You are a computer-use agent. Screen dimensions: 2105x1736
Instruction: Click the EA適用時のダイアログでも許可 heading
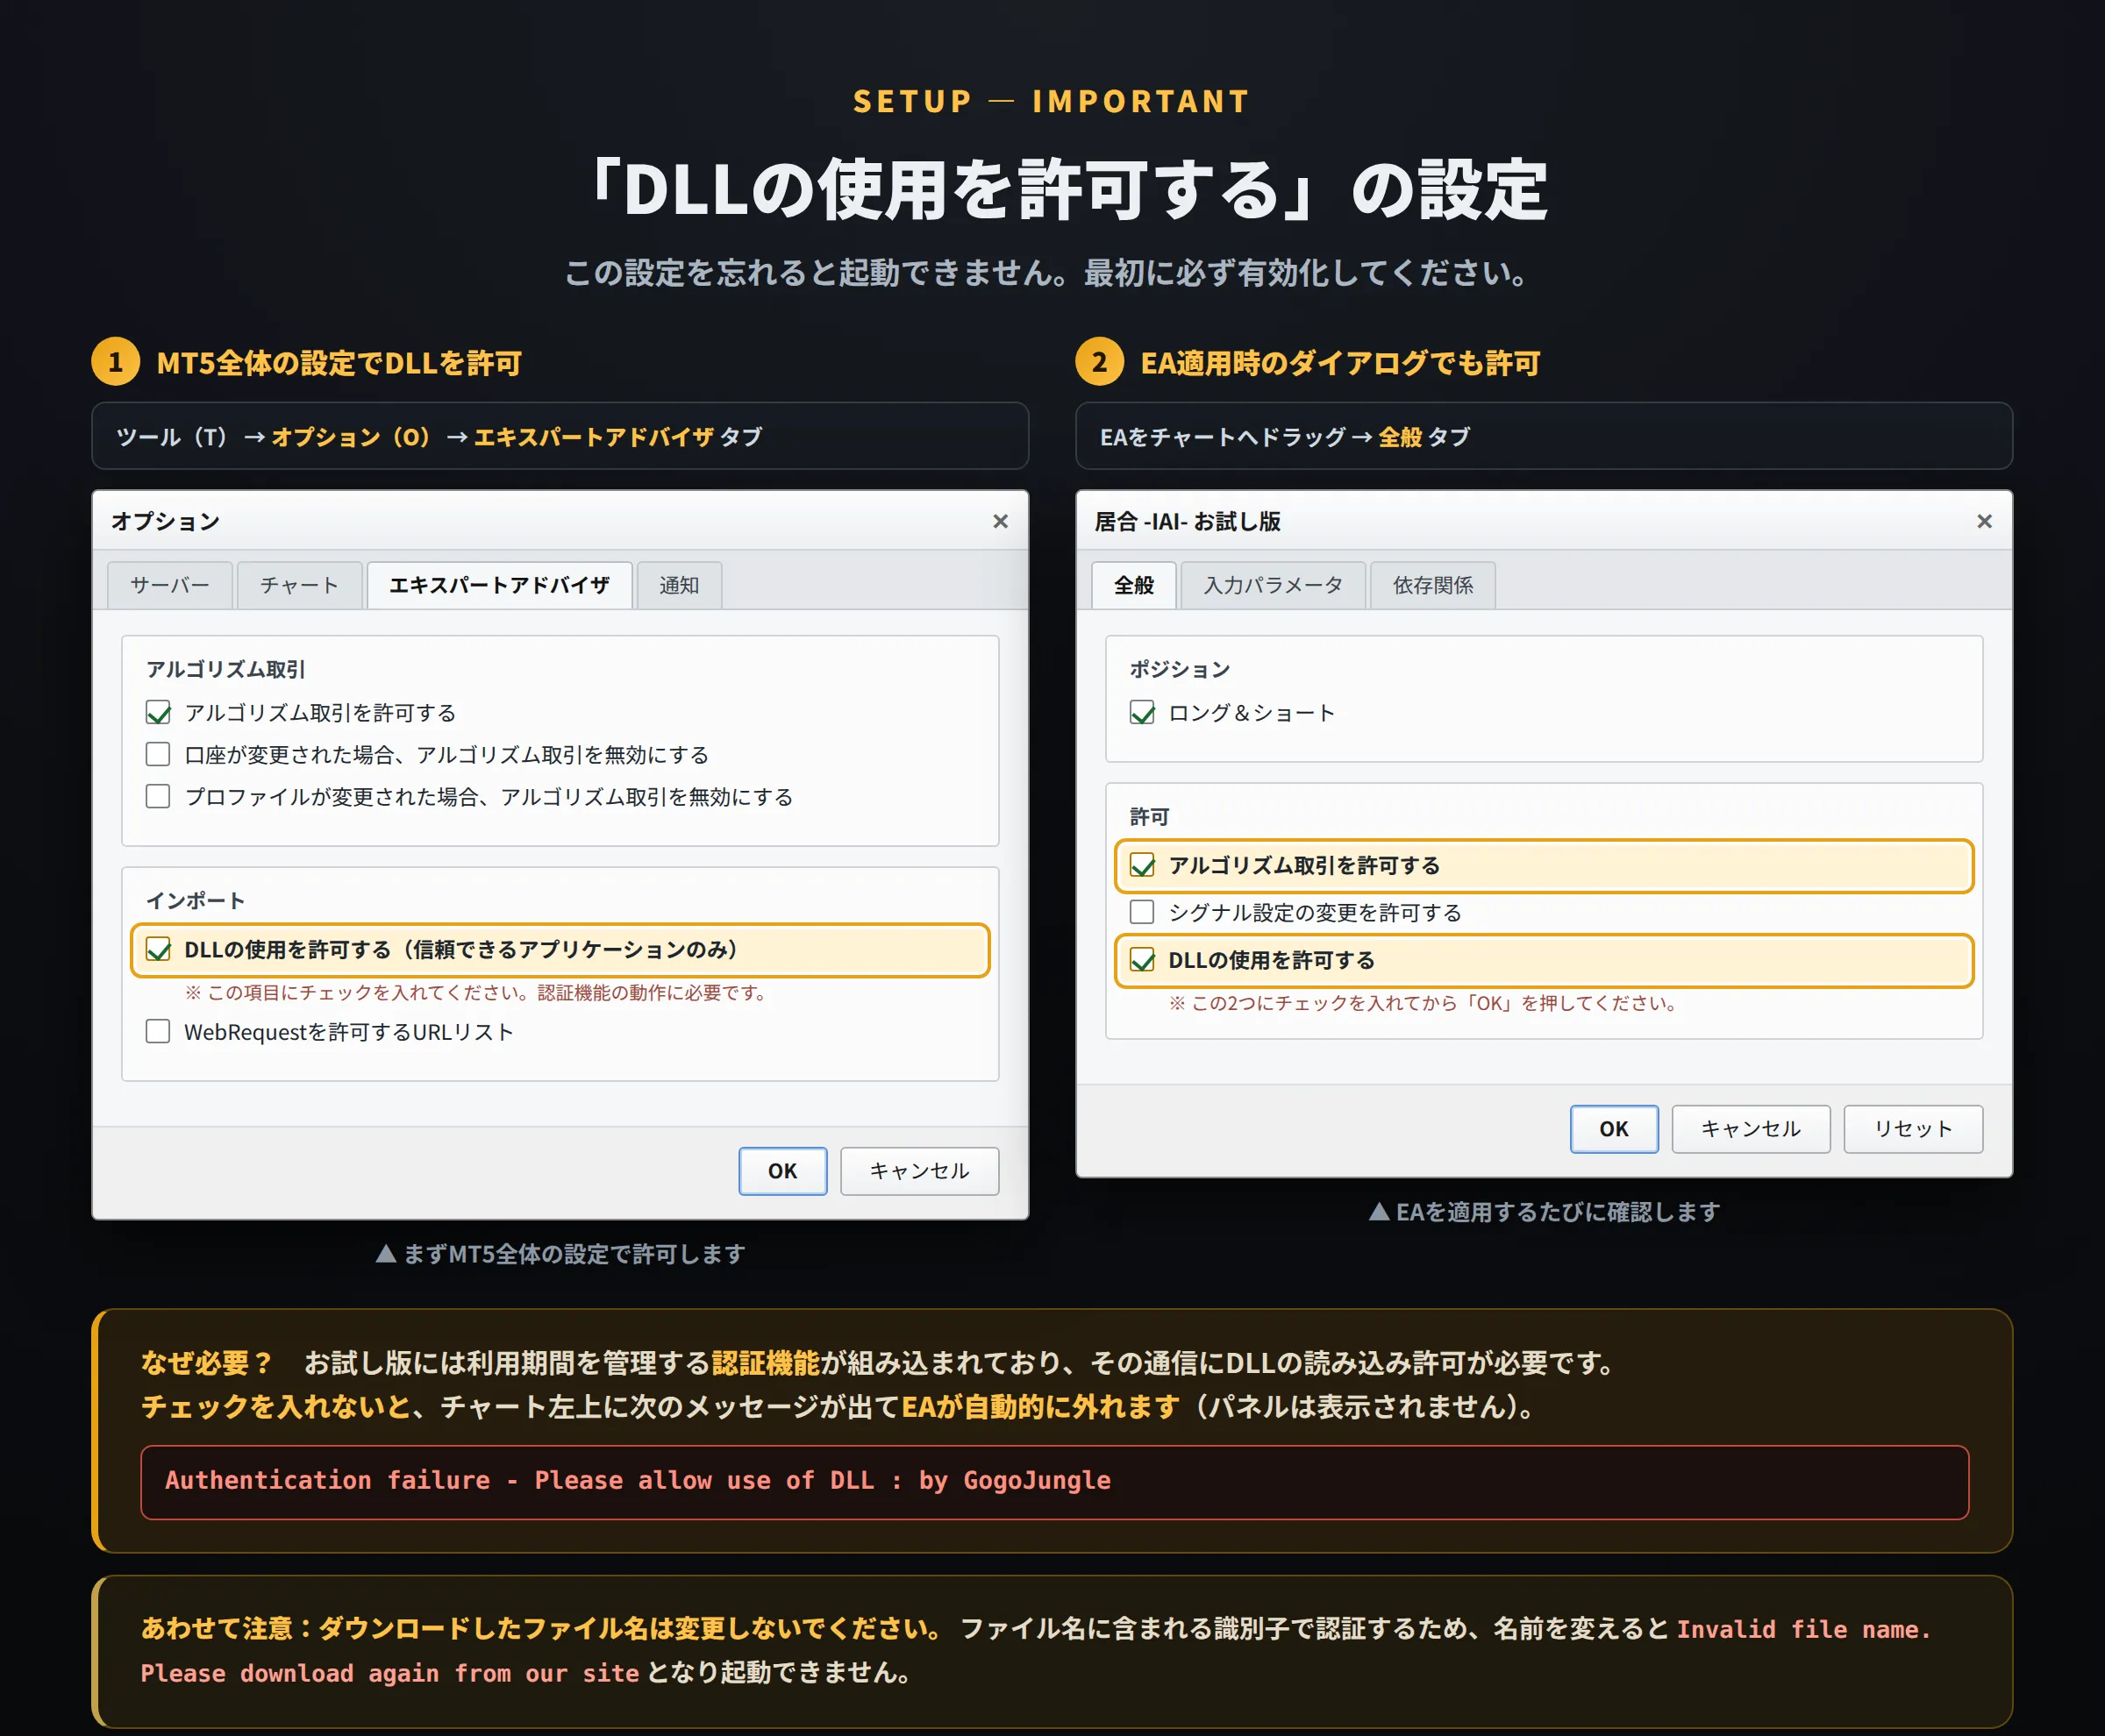coord(1339,363)
